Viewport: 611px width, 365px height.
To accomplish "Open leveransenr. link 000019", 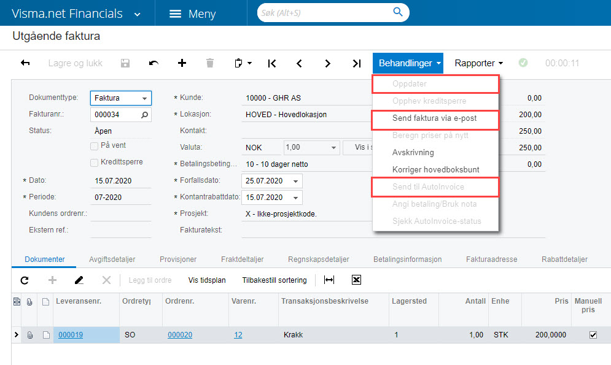I will (71, 335).
